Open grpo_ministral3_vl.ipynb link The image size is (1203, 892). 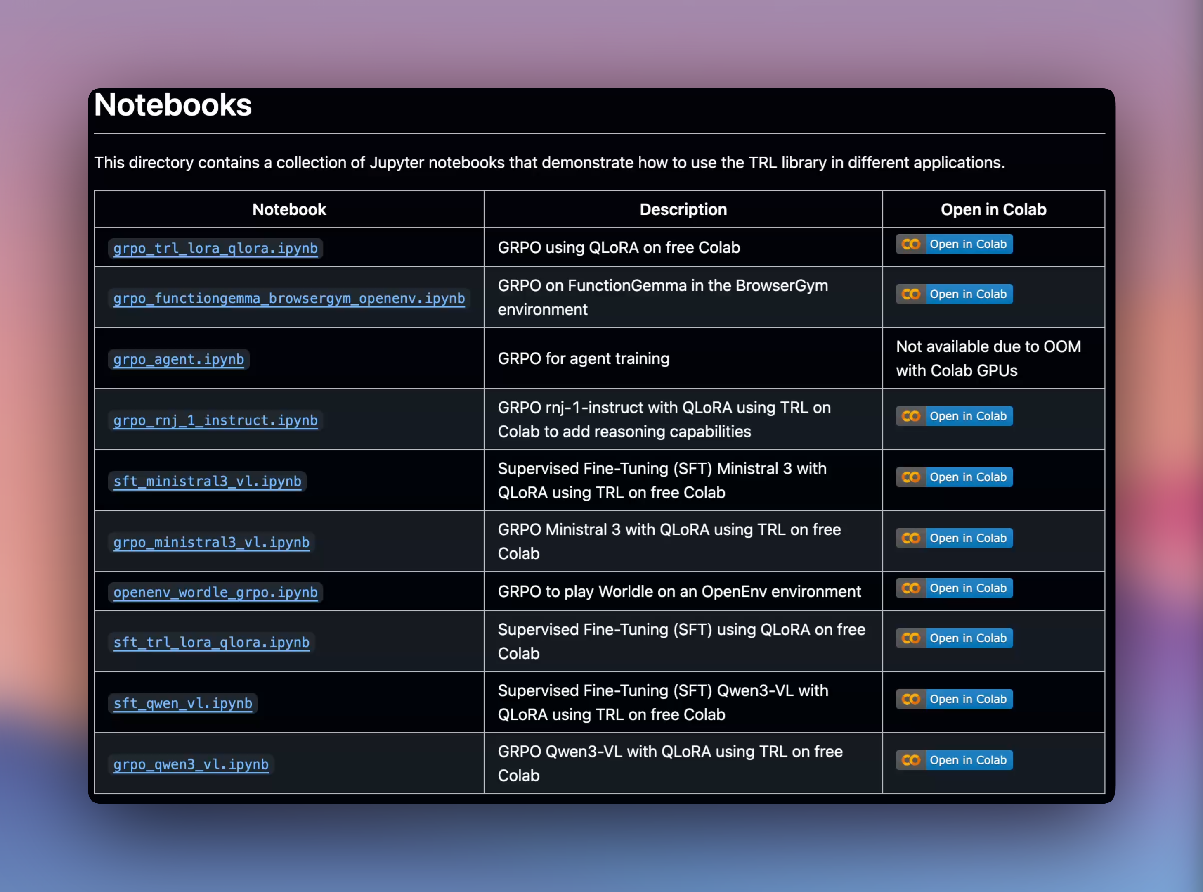coord(211,543)
